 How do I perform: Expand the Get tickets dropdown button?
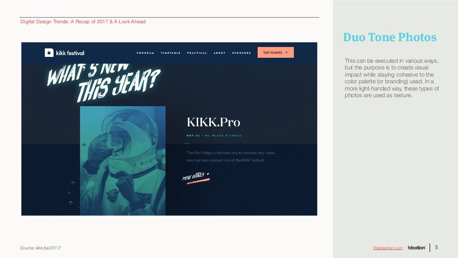(x=276, y=52)
